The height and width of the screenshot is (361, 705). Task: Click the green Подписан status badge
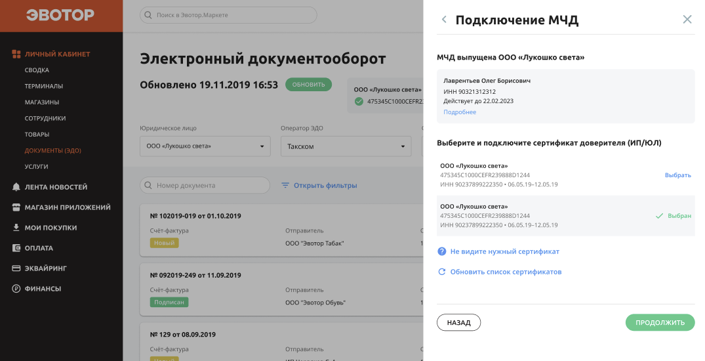pyautogui.click(x=169, y=302)
